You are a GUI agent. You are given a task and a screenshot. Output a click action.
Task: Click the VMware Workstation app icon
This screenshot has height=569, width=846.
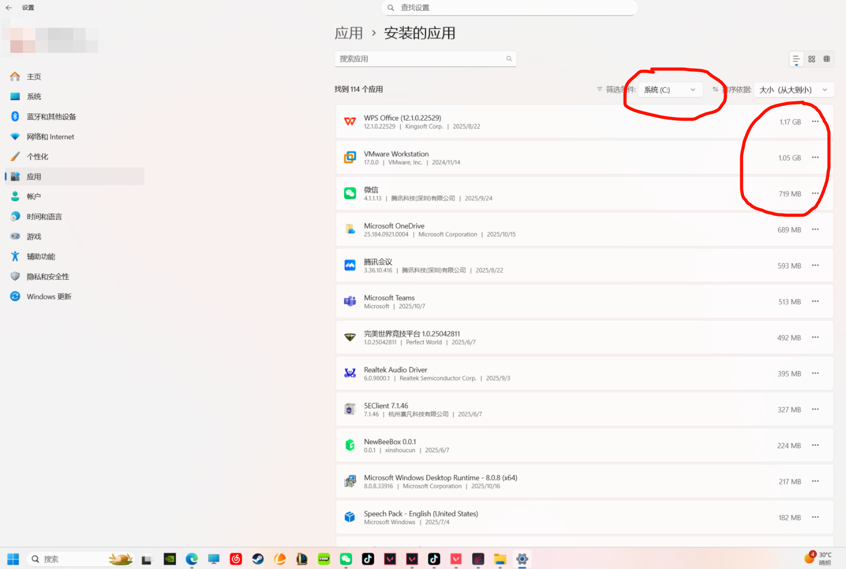coord(350,157)
